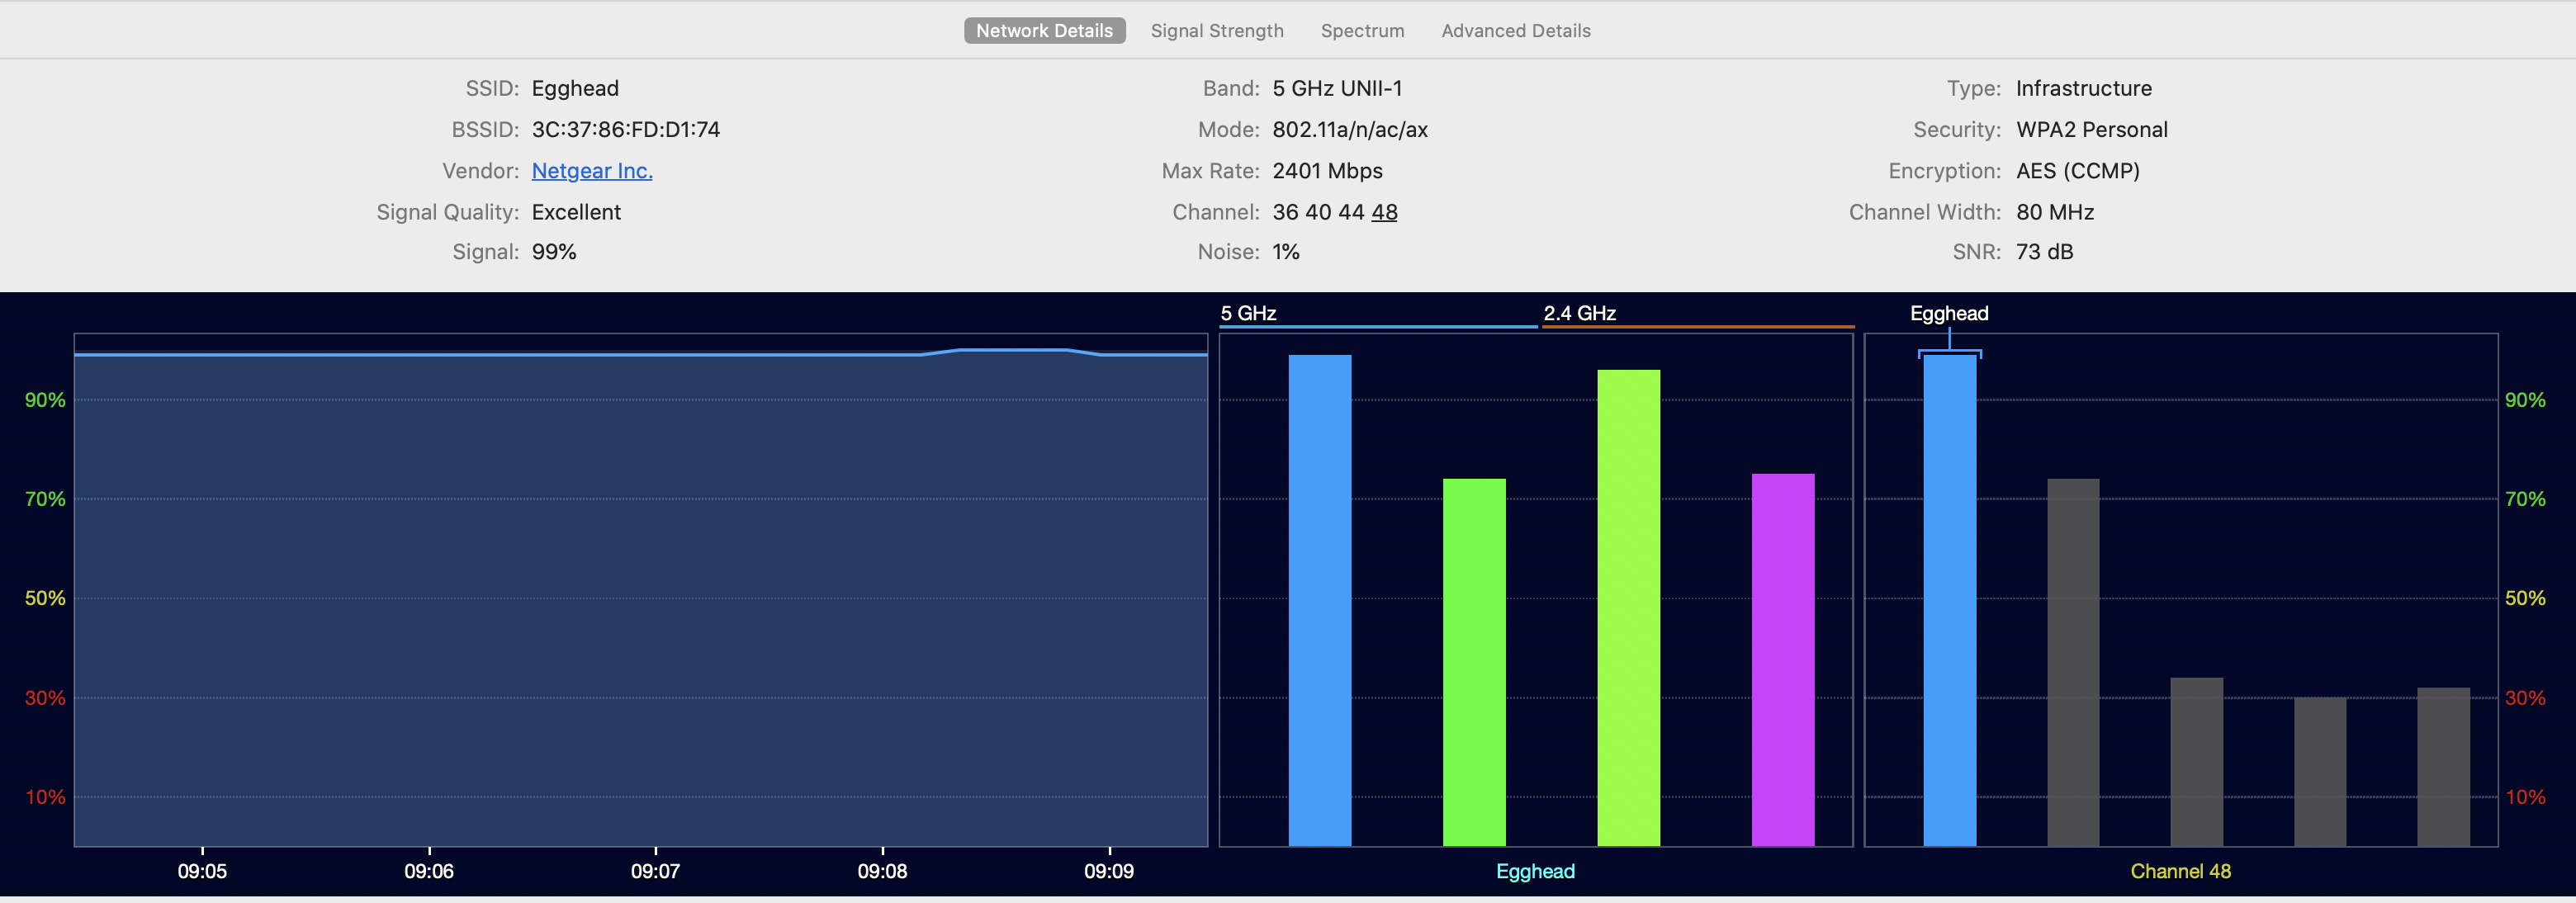The image size is (2576, 903).
Task: Click the rightmost gray bar in the channel chart
Action: coord(2443,766)
